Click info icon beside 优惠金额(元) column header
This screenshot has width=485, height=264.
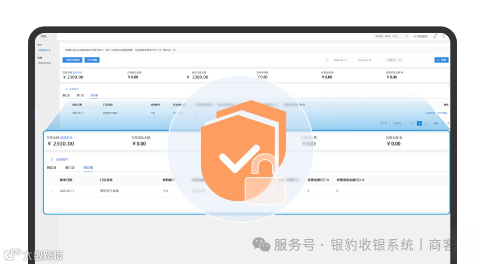(328, 180)
